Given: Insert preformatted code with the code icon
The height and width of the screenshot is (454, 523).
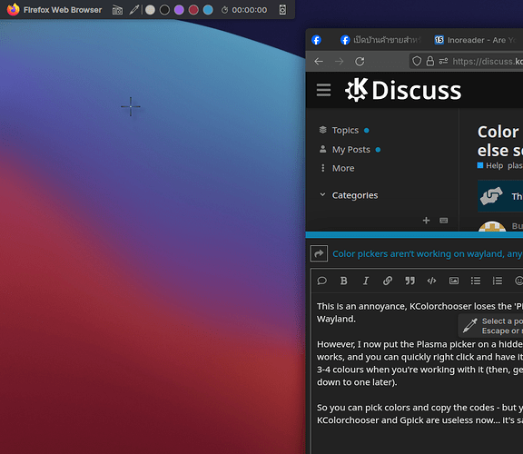Looking at the screenshot, I should coord(431,281).
